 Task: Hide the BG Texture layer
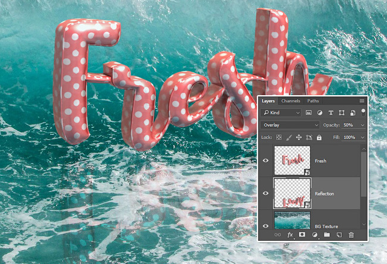[x=266, y=226]
